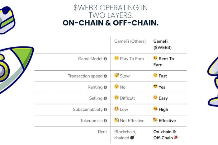This screenshot has width=218, height=145.
Task: Click the party popper after Off-Chain
Action: pyautogui.click(x=176, y=137)
